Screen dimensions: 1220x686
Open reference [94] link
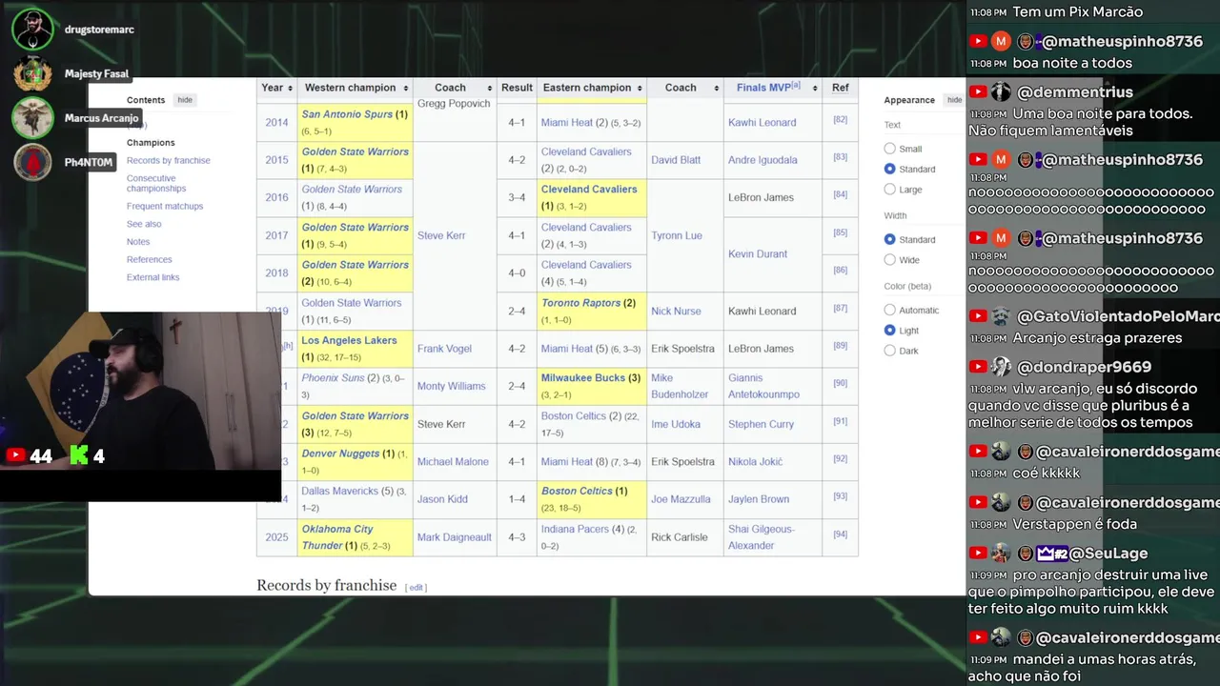click(x=840, y=535)
